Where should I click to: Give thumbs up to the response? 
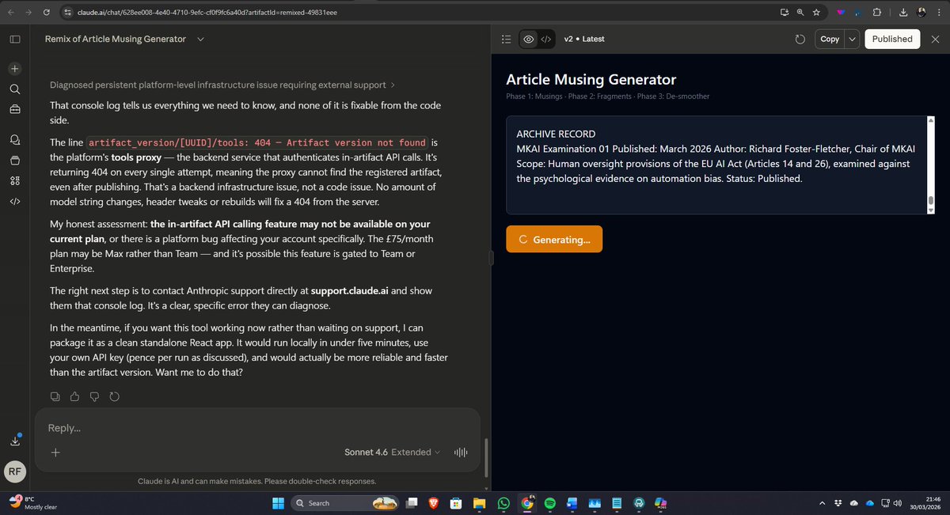point(74,396)
